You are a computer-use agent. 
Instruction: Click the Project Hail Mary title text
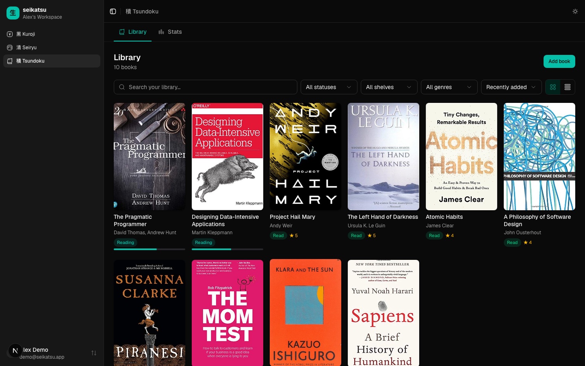point(292,217)
